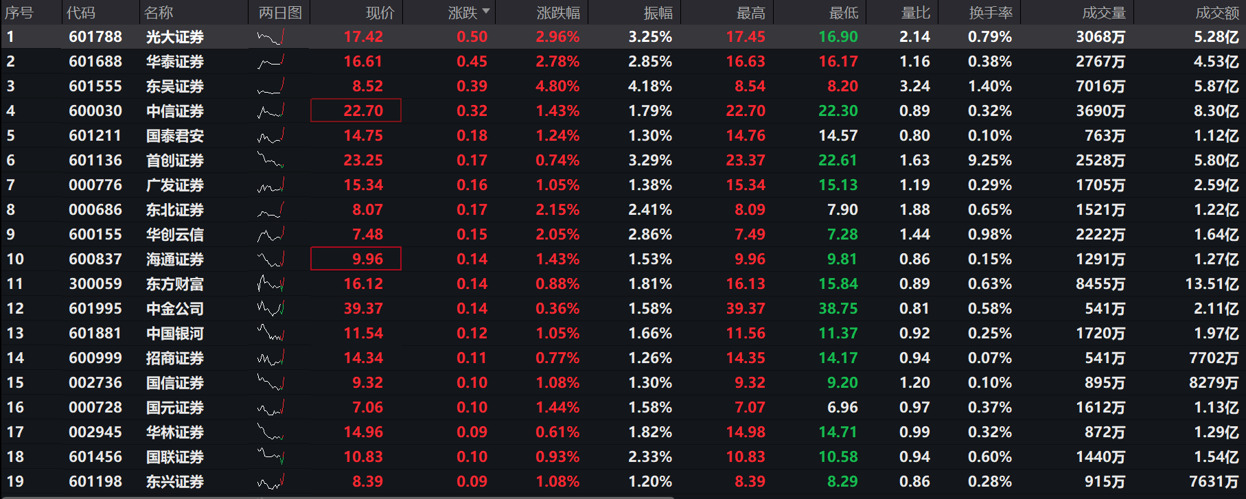Open two-day mini chart for 中金公司

click(270, 309)
